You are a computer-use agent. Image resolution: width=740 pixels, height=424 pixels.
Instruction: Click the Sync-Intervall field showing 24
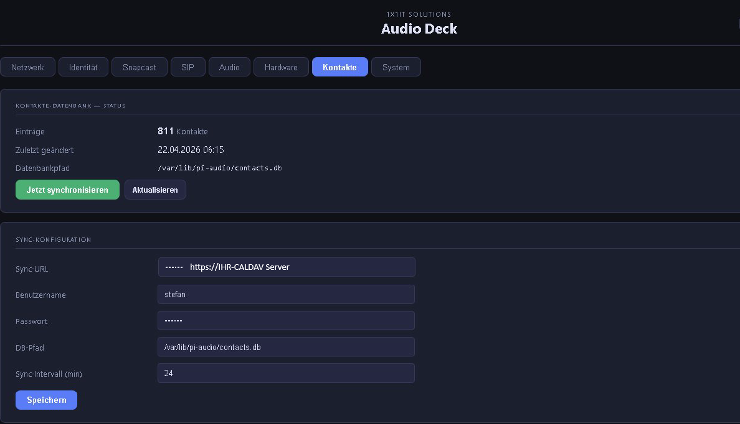[286, 373]
